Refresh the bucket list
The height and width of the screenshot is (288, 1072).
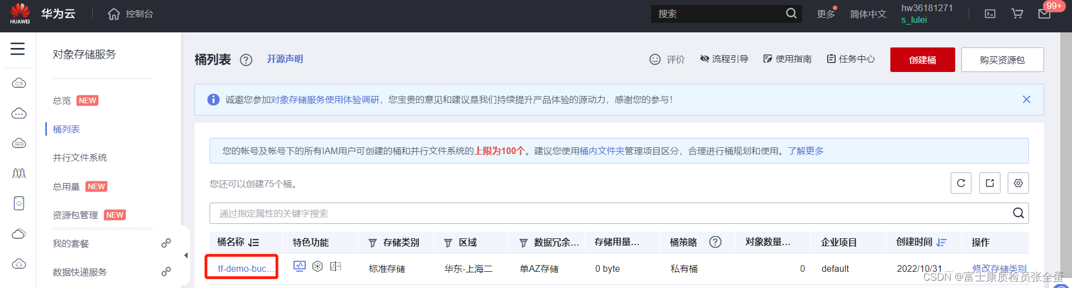(x=961, y=183)
